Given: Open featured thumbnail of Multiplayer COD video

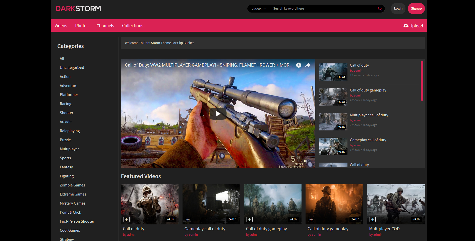Looking at the screenshot, I should [x=396, y=204].
